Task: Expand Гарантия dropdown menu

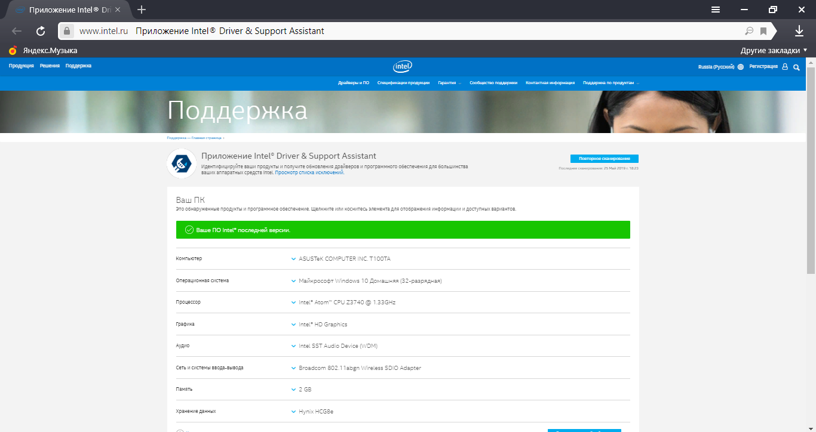Action: (449, 83)
